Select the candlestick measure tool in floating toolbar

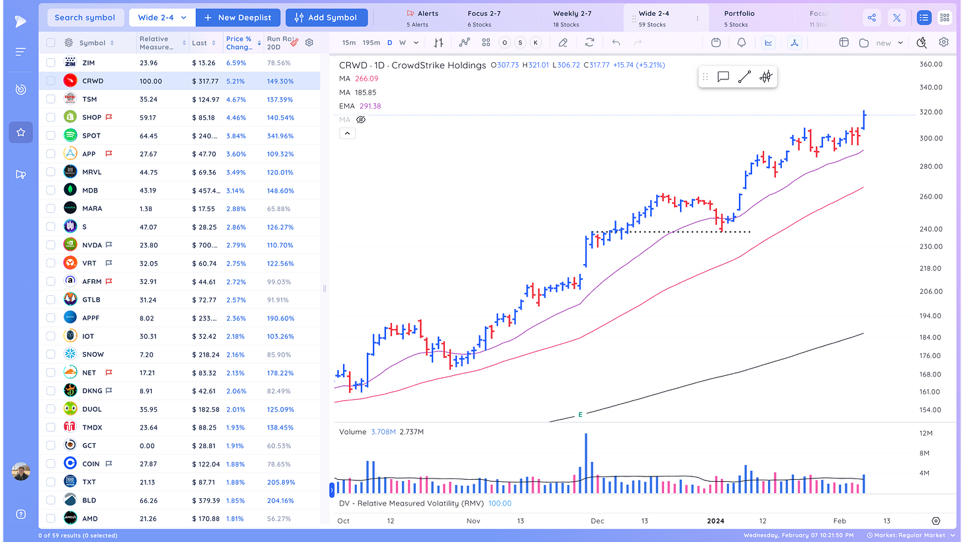(x=765, y=77)
